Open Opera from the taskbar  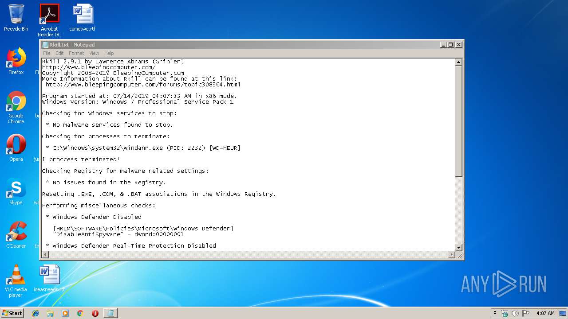click(95, 313)
